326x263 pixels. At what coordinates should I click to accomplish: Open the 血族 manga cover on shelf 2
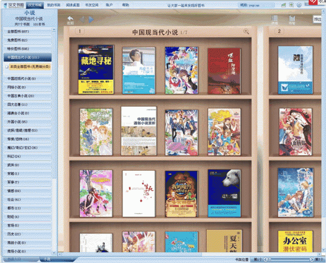(x=295, y=132)
